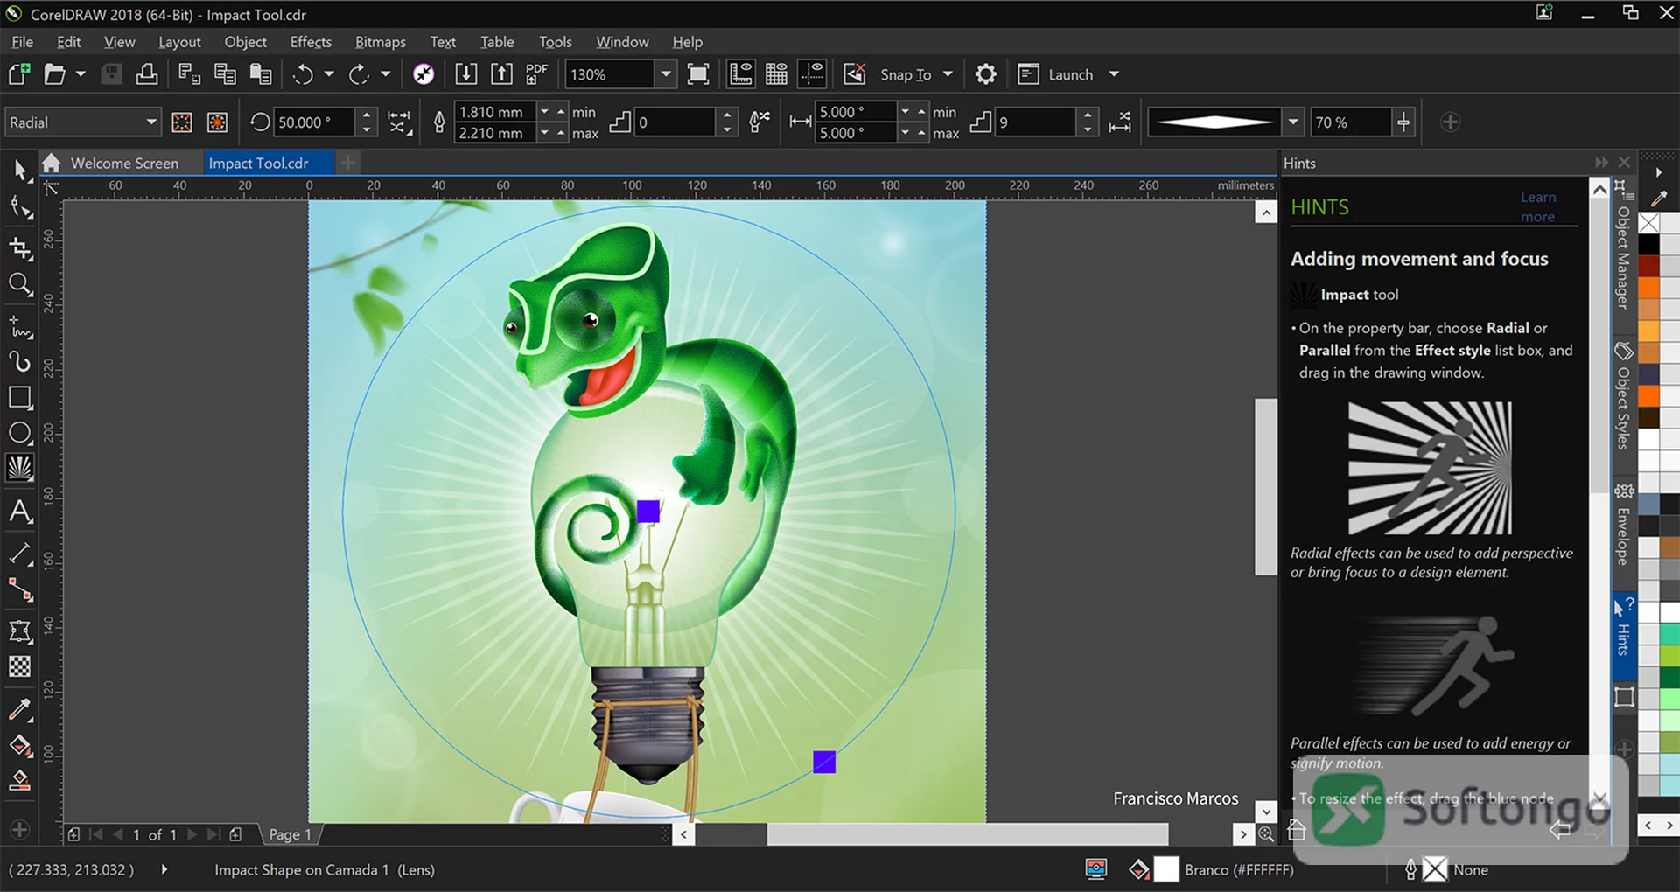Click the rotation angle 50.000 field
Screen dimensions: 1680x892
coord(313,122)
